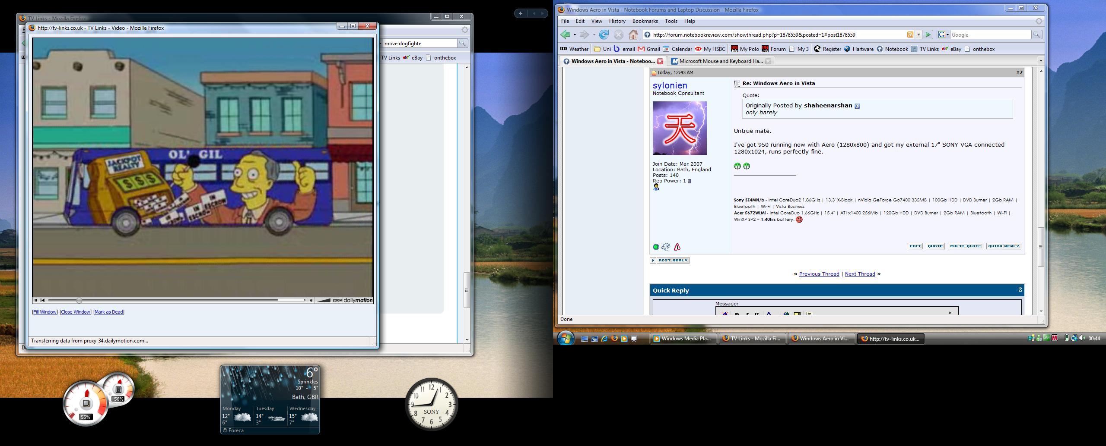
Task: Reload the forum page
Action: (604, 35)
